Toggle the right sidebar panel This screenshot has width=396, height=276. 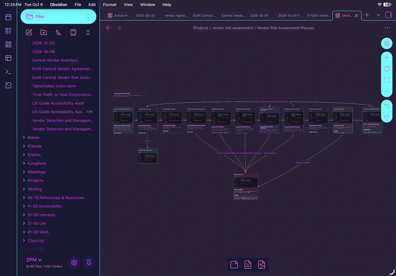[388, 15]
